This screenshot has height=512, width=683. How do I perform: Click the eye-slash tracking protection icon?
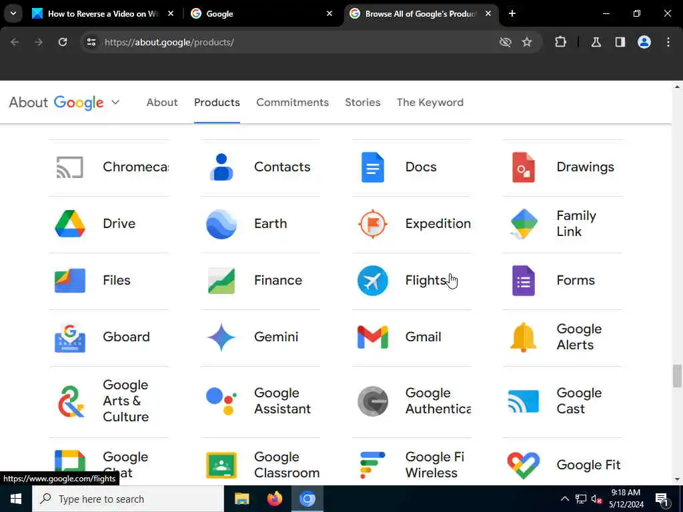click(x=506, y=42)
